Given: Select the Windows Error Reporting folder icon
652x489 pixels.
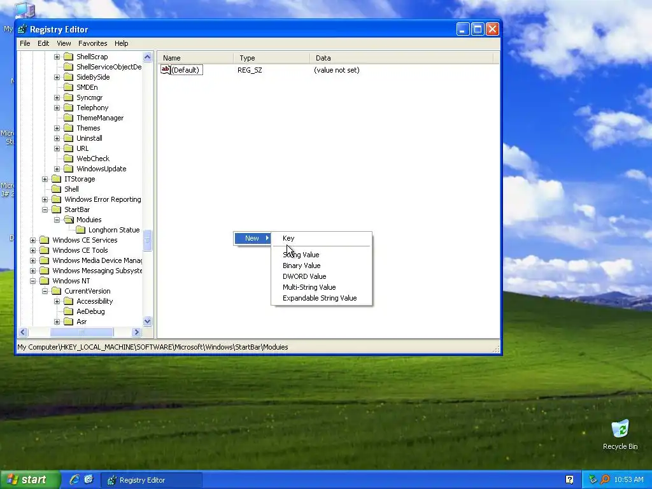Looking at the screenshot, I should coord(57,199).
